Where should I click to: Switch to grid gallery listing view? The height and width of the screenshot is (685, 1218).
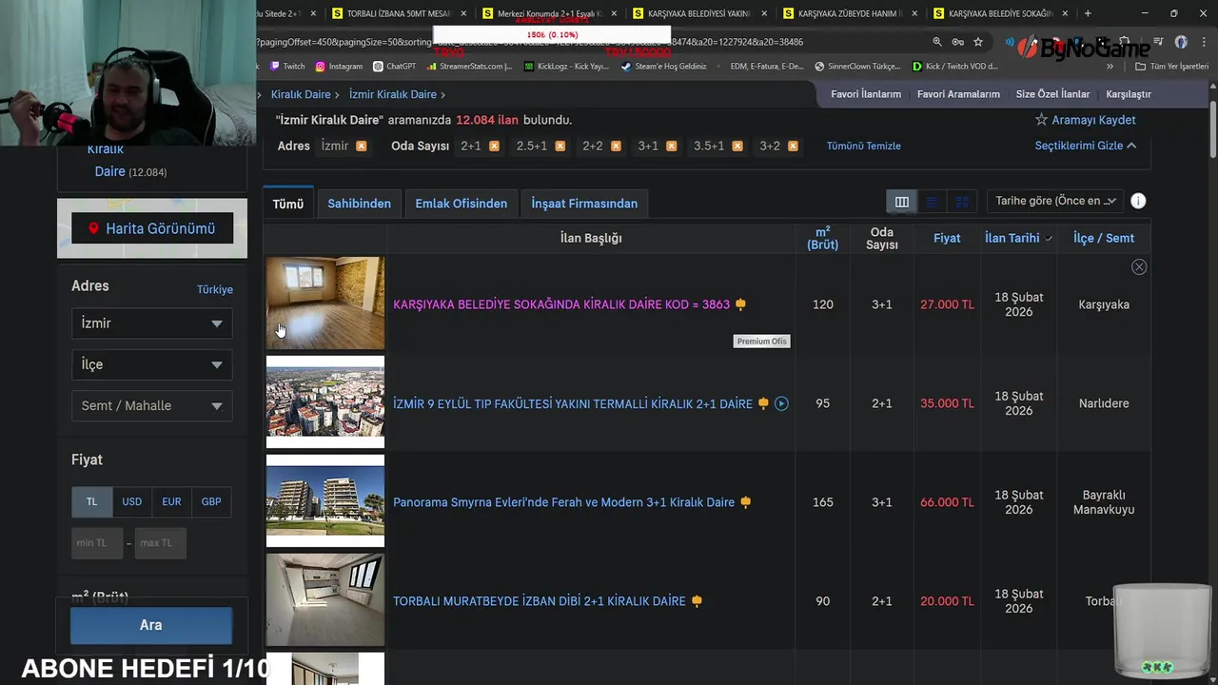(x=962, y=202)
